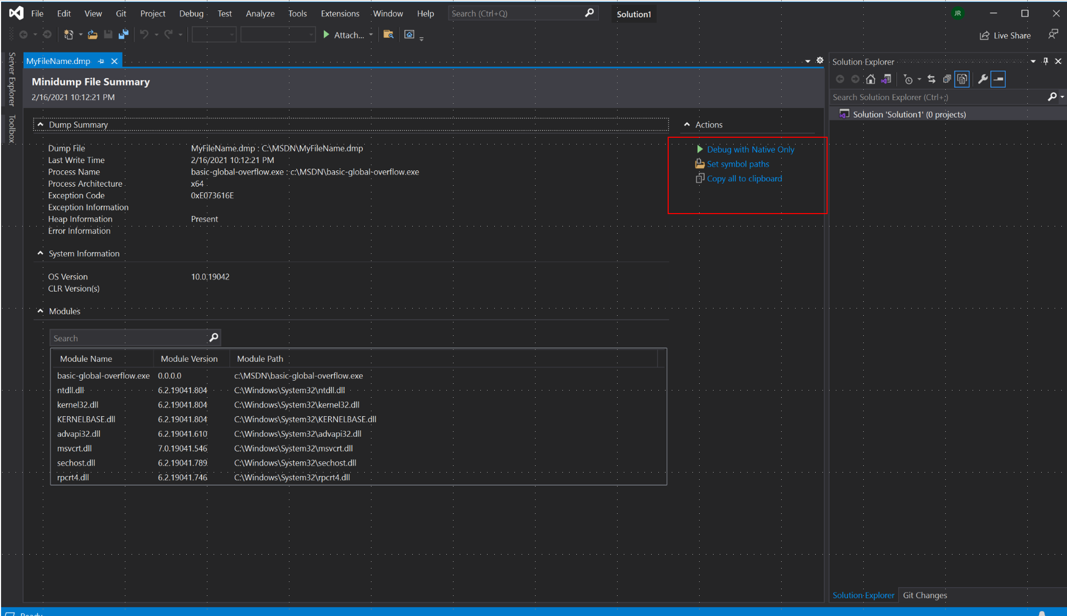Click the Navigate Back icon
This screenshot has width=1067, height=616.
23,35
